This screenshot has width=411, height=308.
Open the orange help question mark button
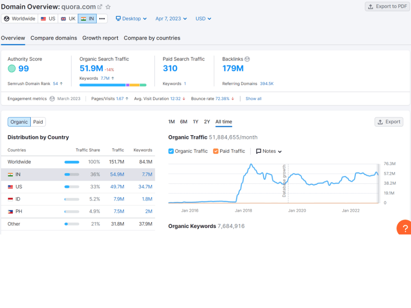pyautogui.click(x=404, y=228)
